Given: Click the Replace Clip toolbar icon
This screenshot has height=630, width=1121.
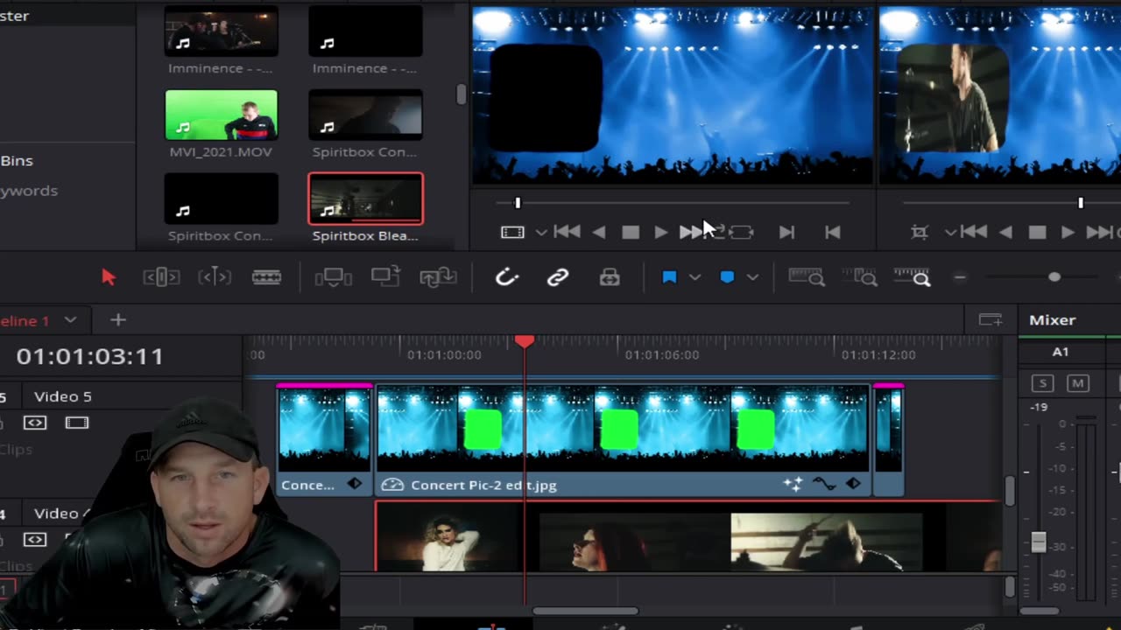Looking at the screenshot, I should (438, 277).
